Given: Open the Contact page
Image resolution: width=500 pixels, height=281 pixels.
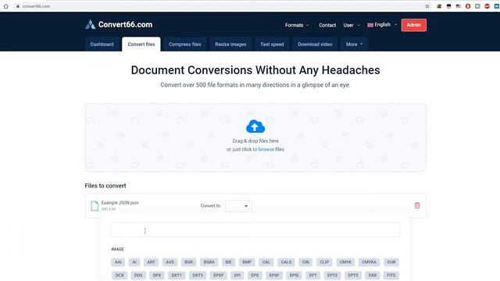Looking at the screenshot, I should [x=327, y=25].
